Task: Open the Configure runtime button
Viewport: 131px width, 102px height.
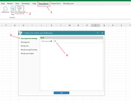Action: pyautogui.click(x=20, y=10)
